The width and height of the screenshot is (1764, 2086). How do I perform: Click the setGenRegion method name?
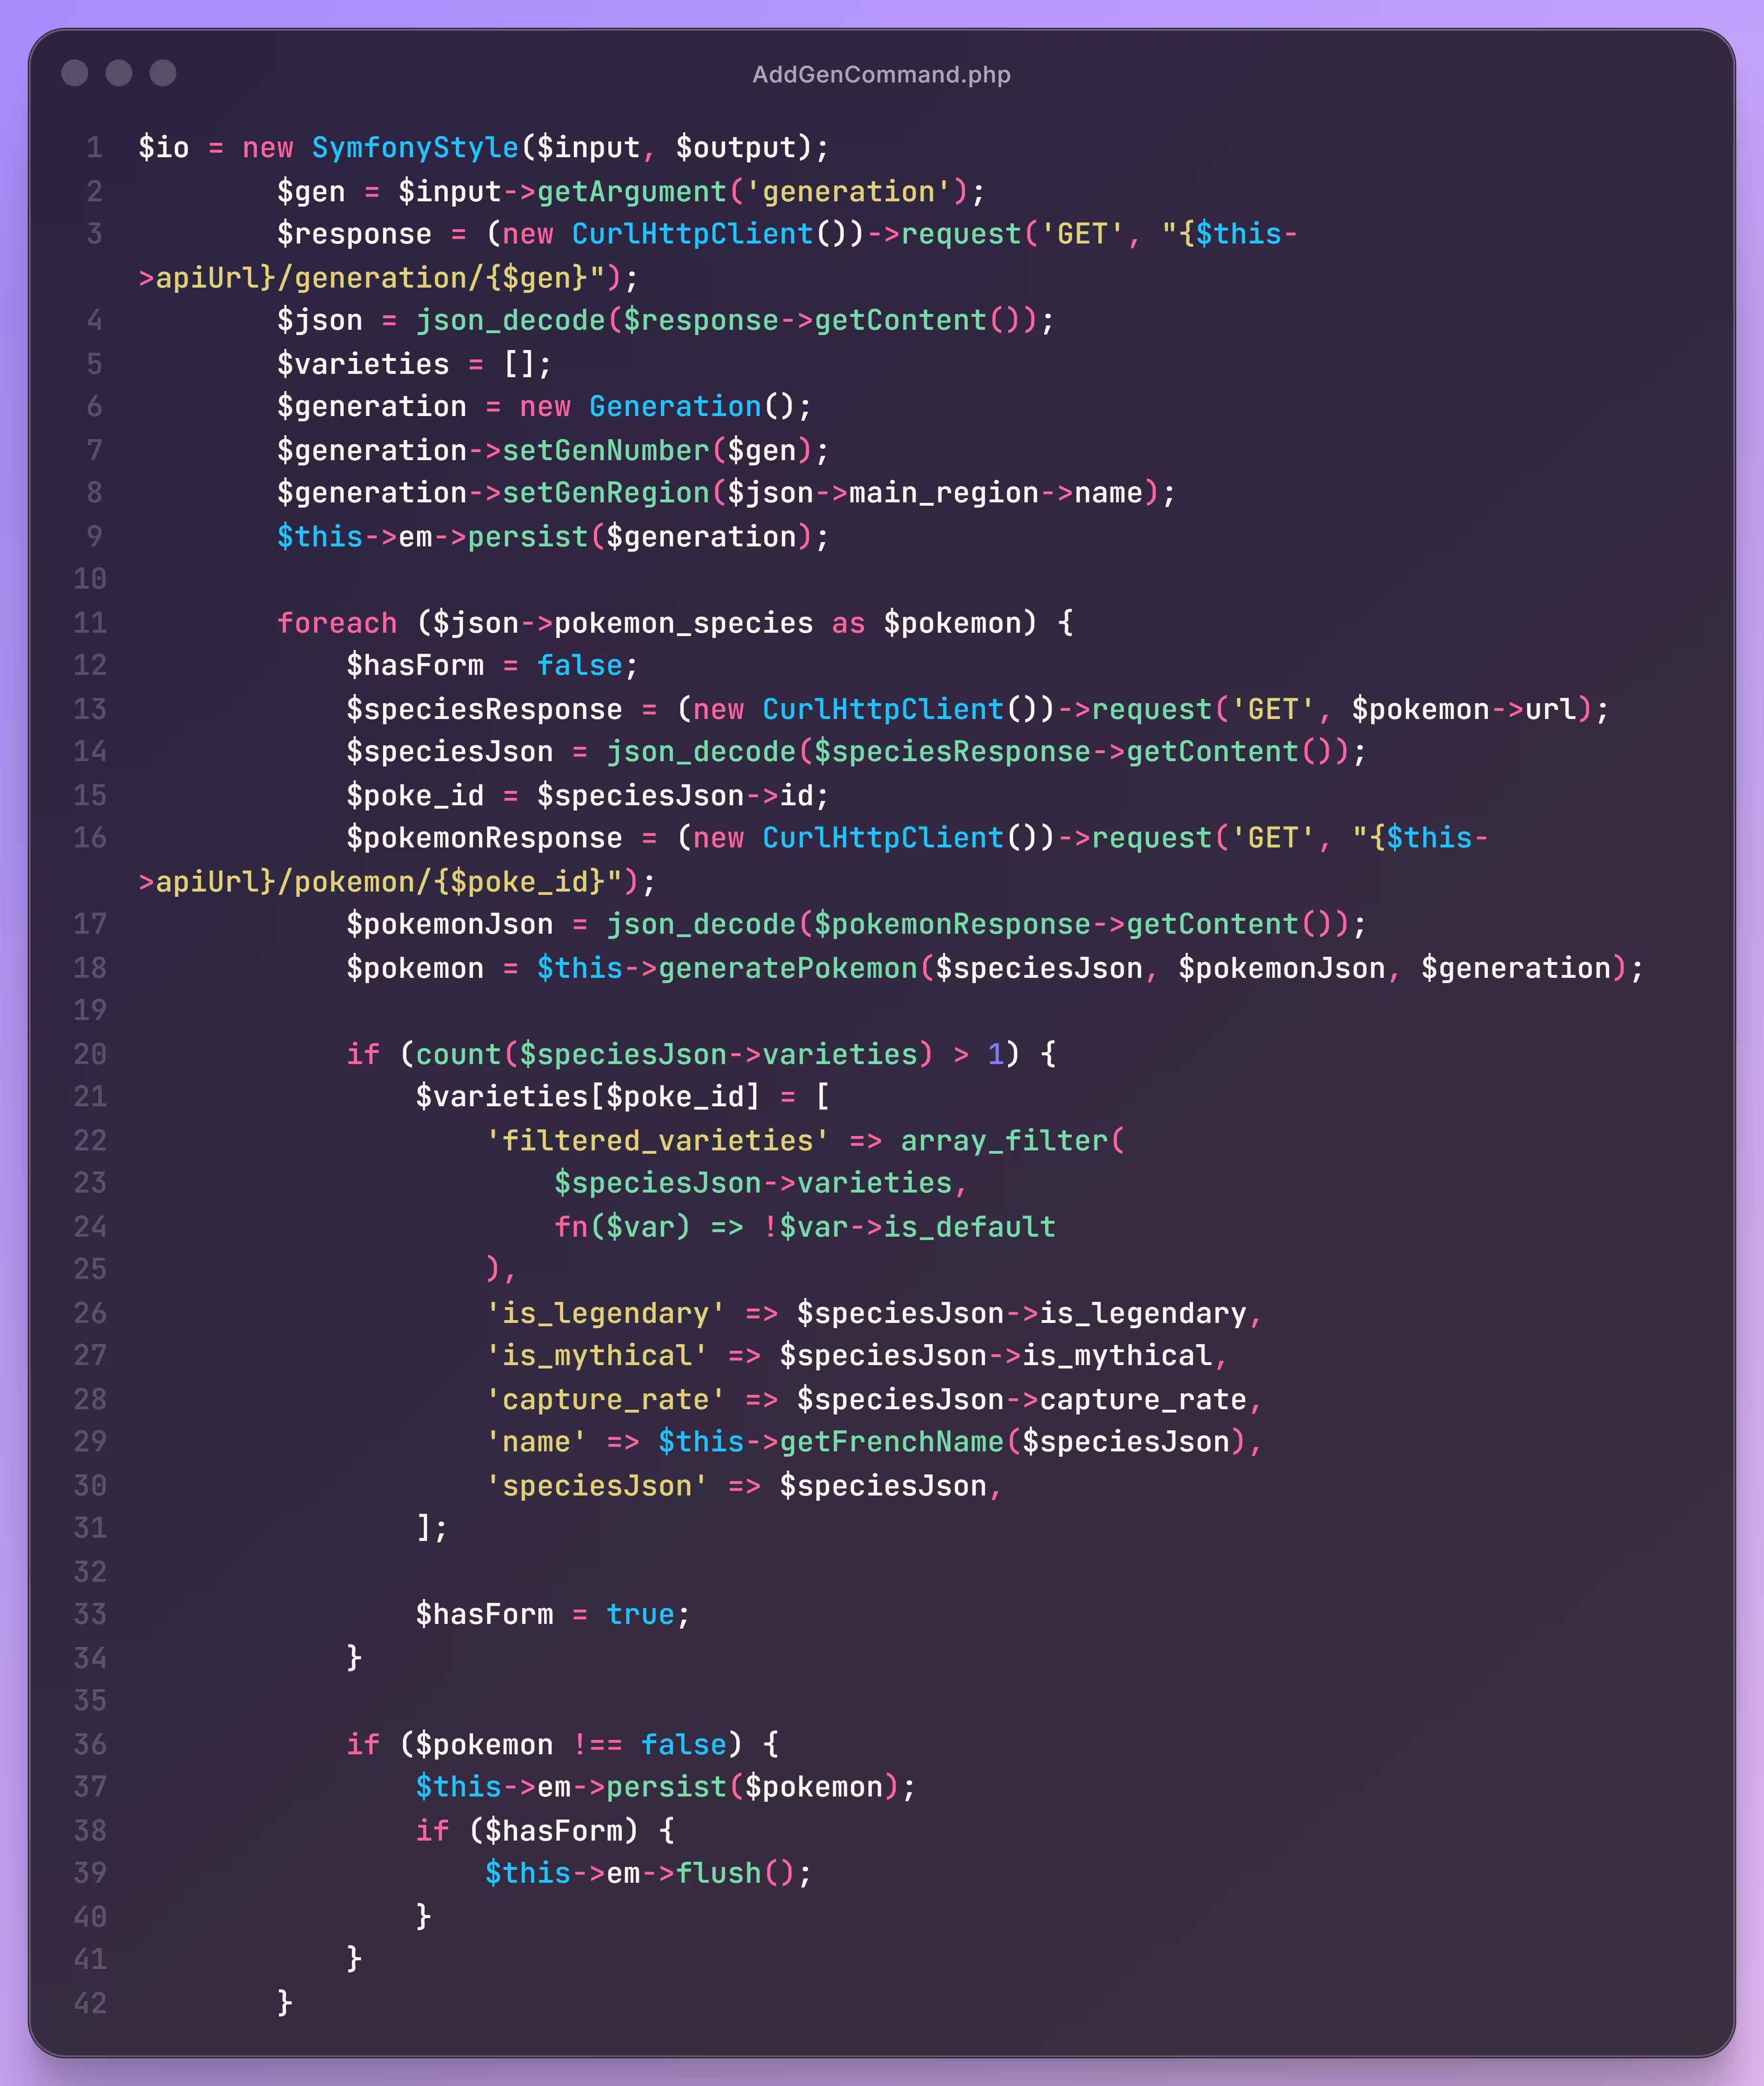[605, 493]
